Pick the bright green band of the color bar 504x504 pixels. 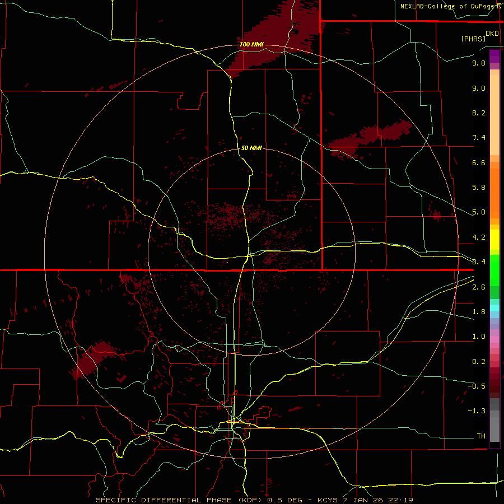point(494,270)
